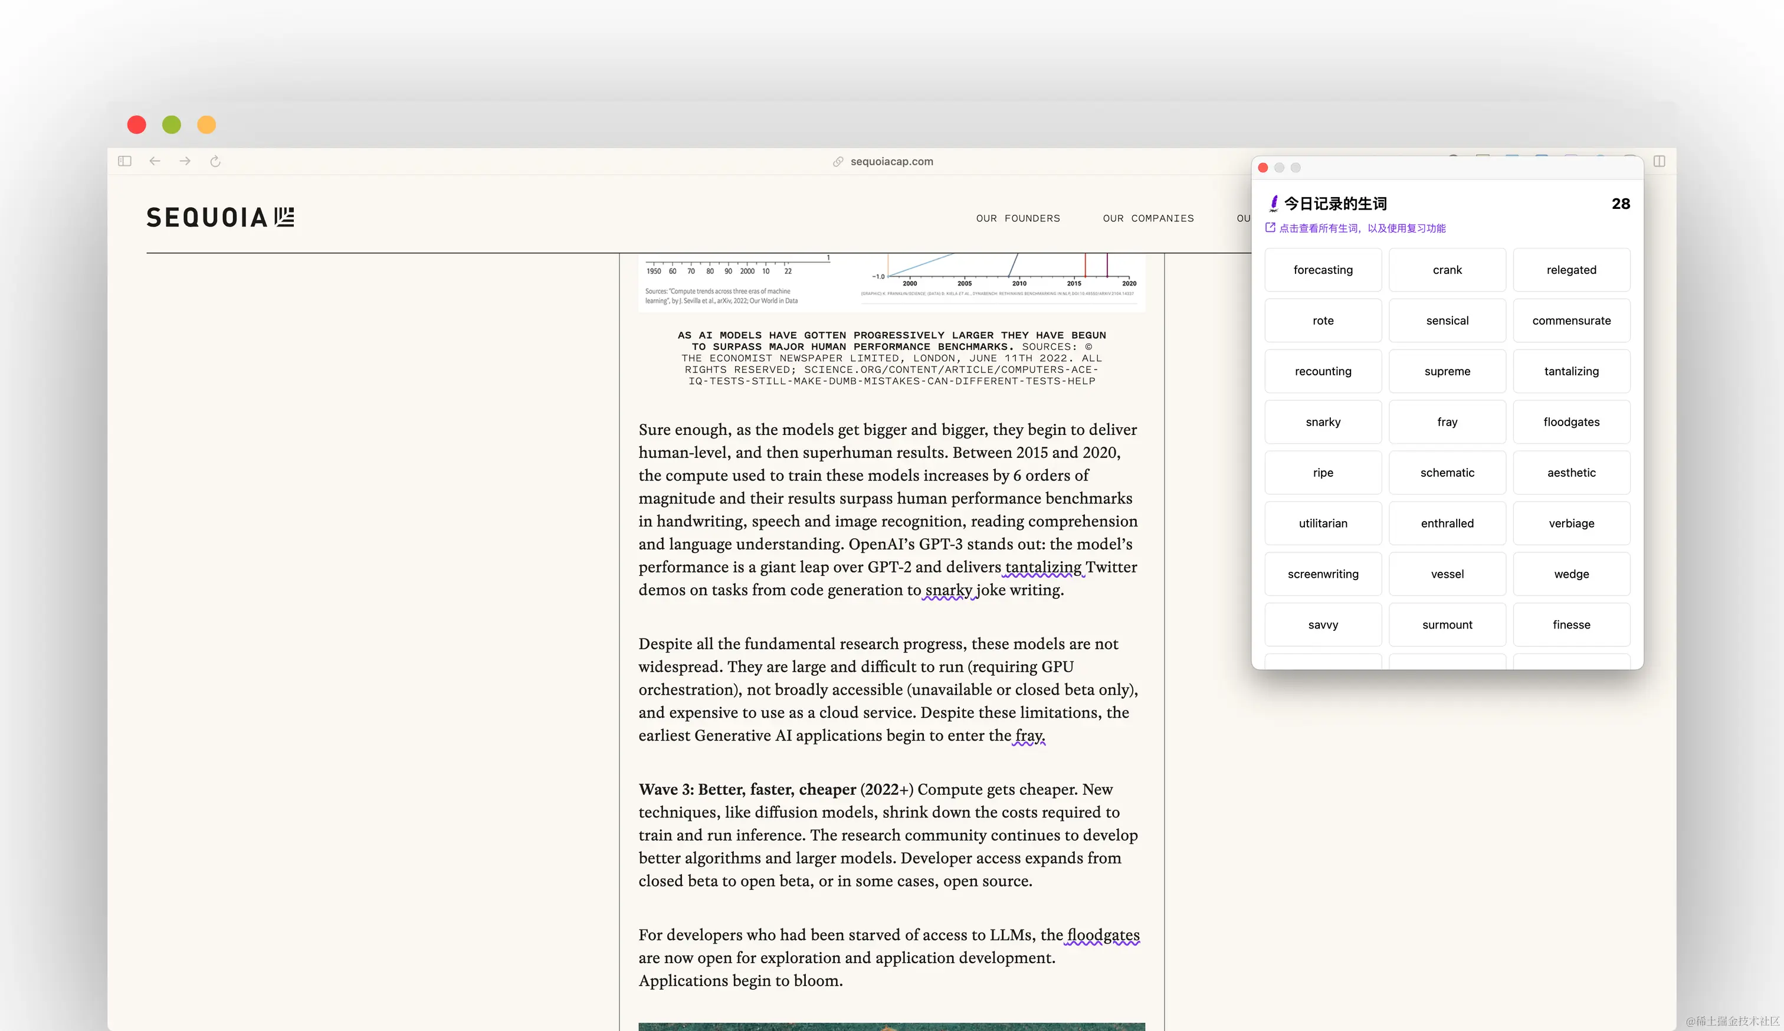Click the Sequoia logo
The image size is (1784, 1031).
click(x=220, y=217)
